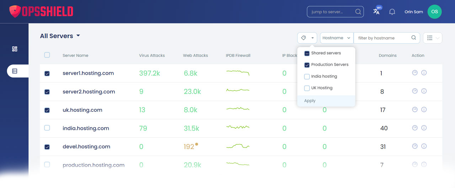
Task: Click the gauge action icon for india.hosting.com
Action: click(414, 128)
